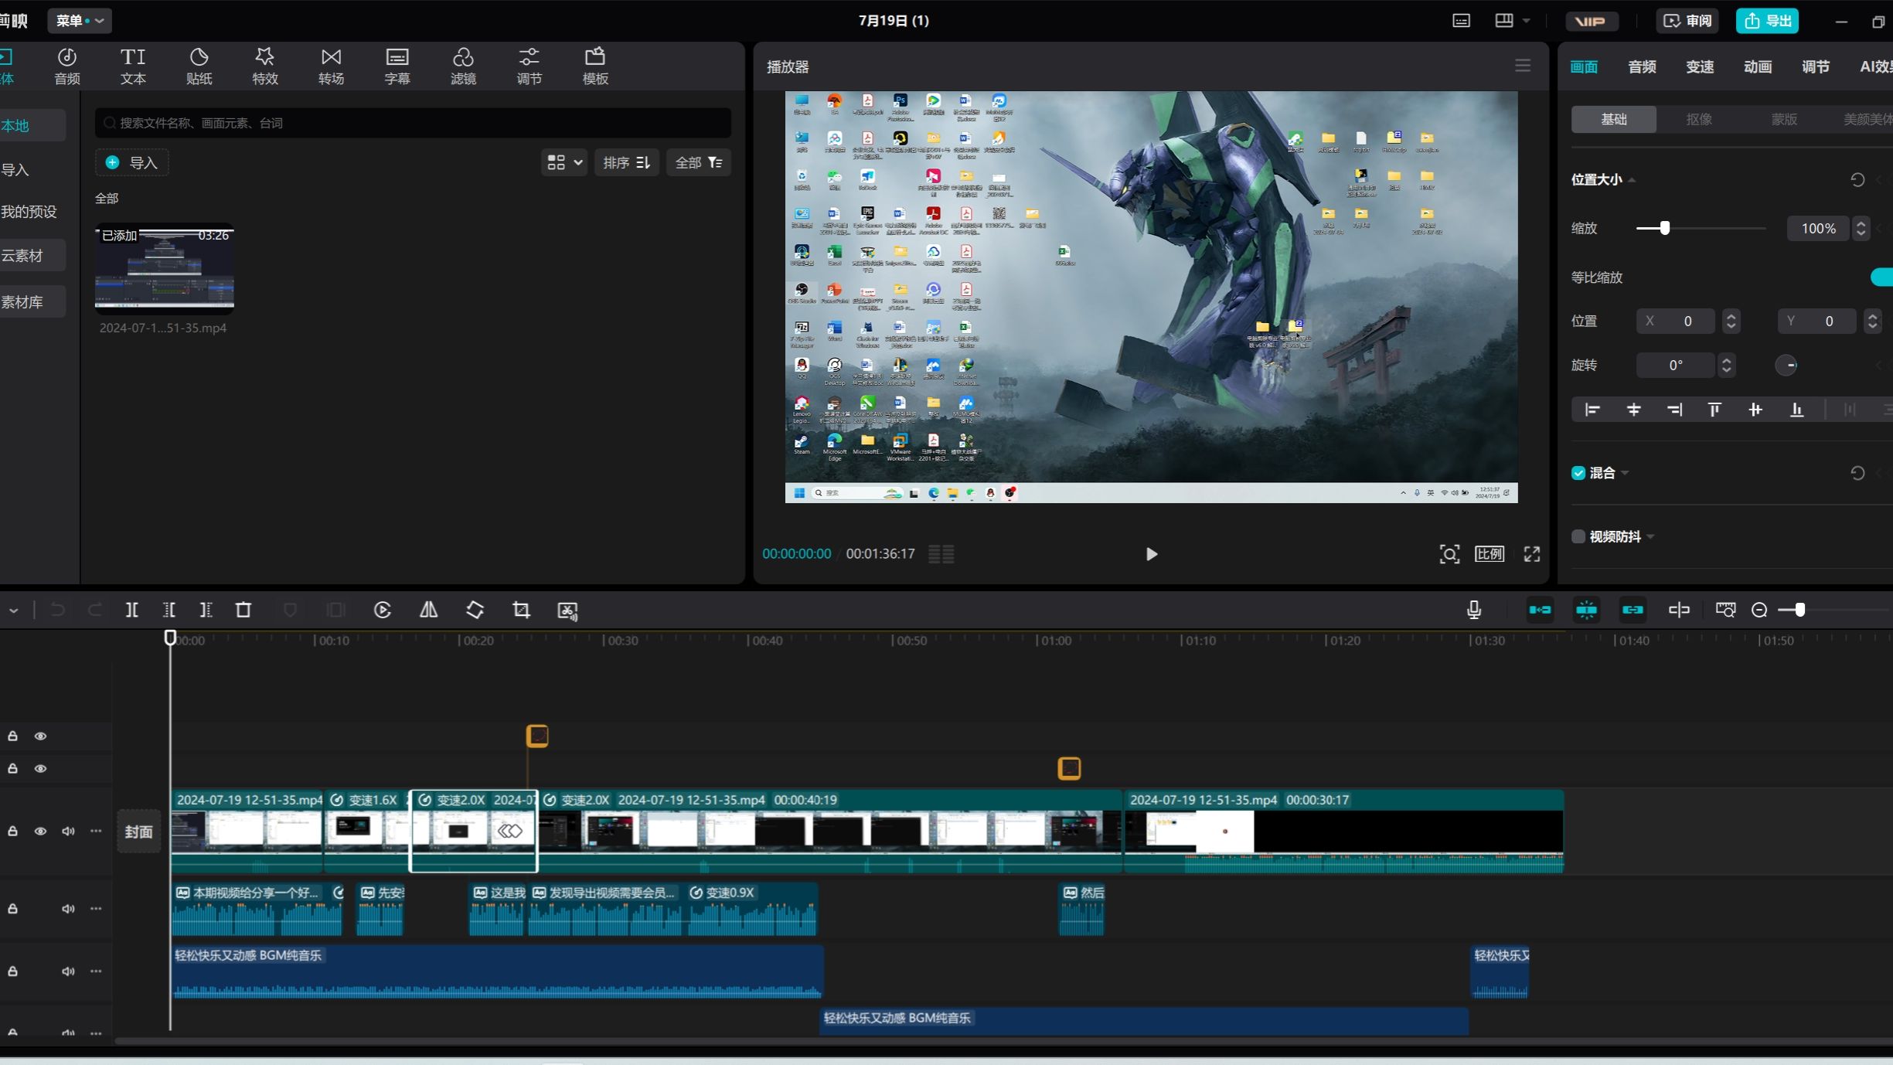Toggle main track magnet in timeline toolbar
1893x1065 pixels.
(1540, 610)
